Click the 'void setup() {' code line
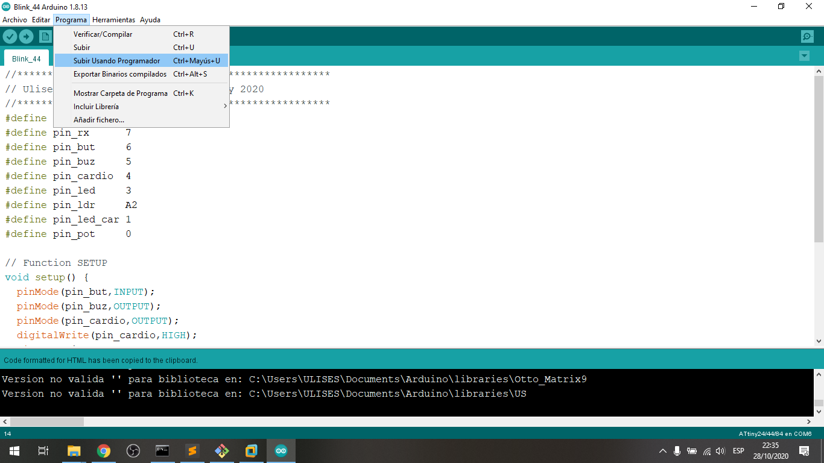The height and width of the screenshot is (463, 824). tap(47, 277)
